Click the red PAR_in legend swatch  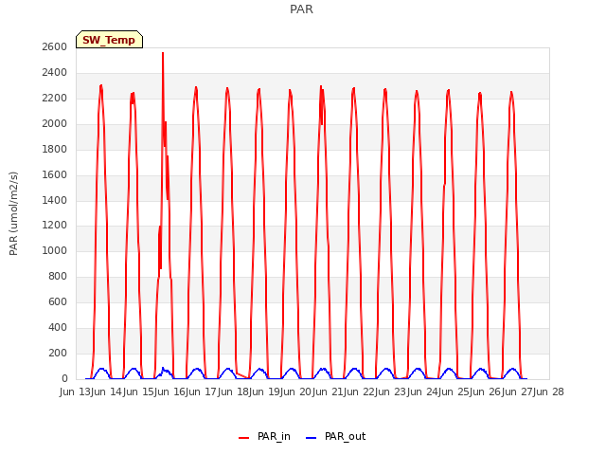(x=244, y=438)
